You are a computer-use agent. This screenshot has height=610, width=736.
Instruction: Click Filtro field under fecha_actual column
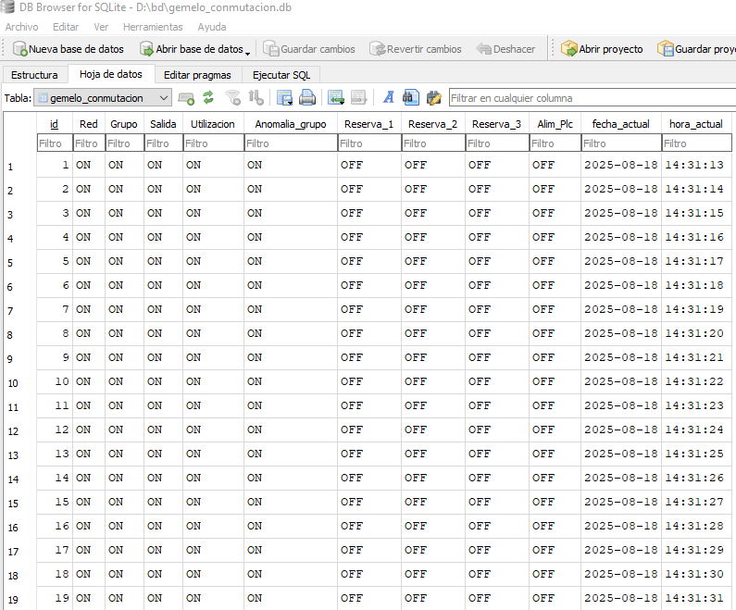tap(621, 143)
